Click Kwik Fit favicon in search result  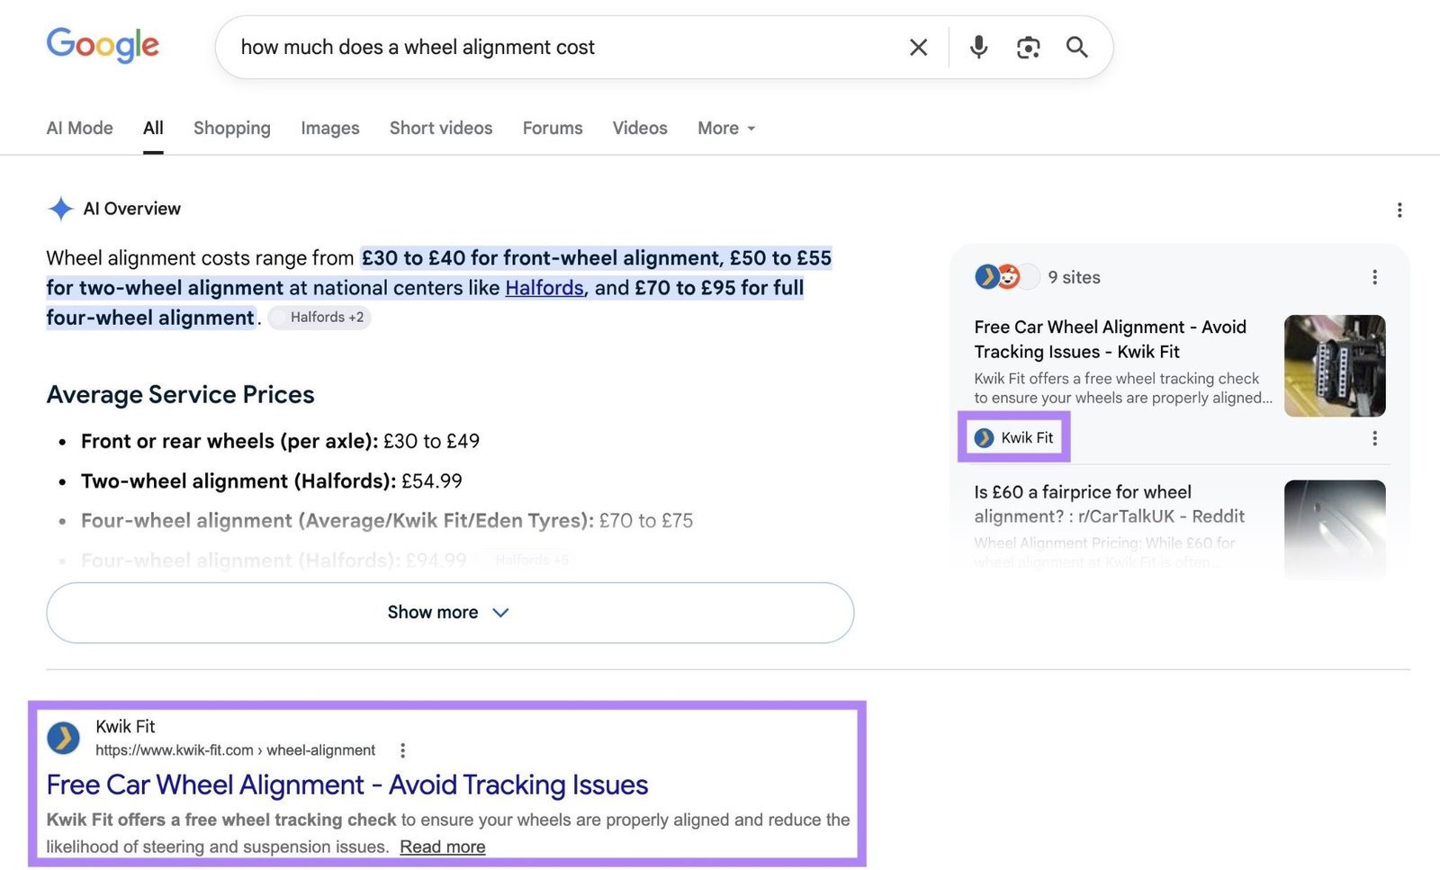[63, 738]
